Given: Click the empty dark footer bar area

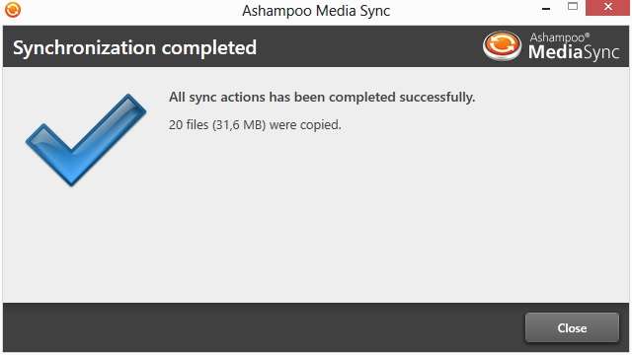Looking at the screenshot, I should 262,327.
